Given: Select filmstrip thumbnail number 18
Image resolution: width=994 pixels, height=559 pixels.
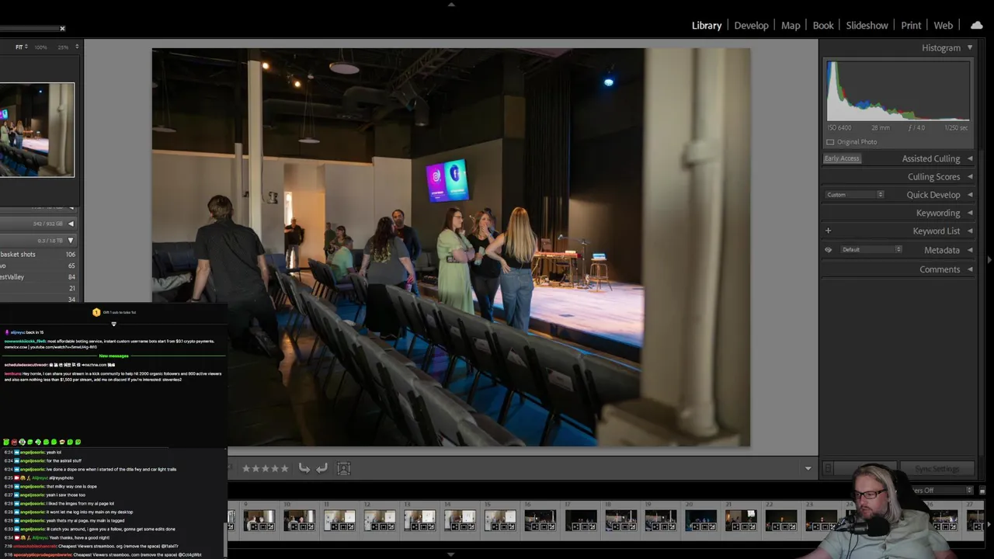Looking at the screenshot, I should click(x=620, y=520).
